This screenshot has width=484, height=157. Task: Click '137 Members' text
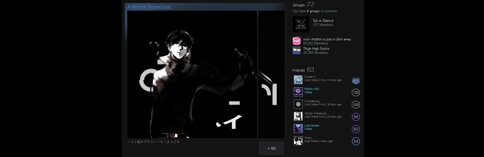pos(323,25)
